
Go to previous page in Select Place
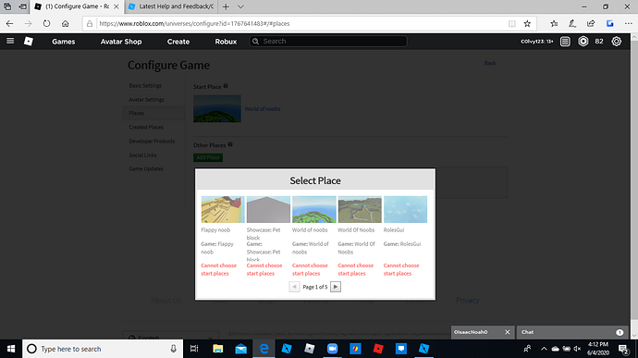pos(294,287)
